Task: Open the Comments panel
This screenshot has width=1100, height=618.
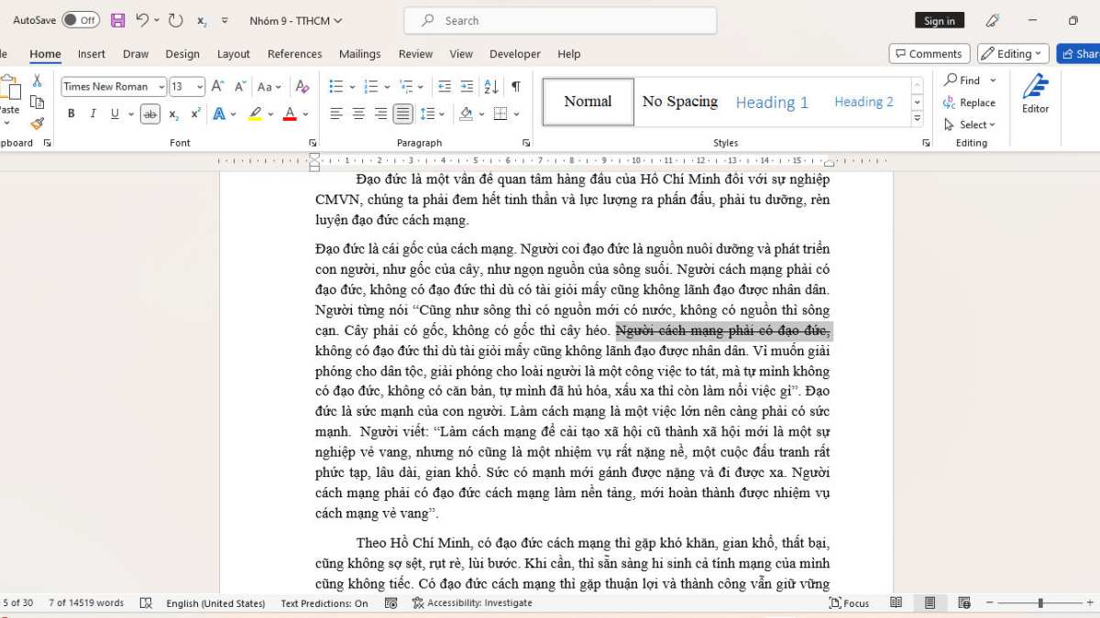Action: [x=929, y=53]
